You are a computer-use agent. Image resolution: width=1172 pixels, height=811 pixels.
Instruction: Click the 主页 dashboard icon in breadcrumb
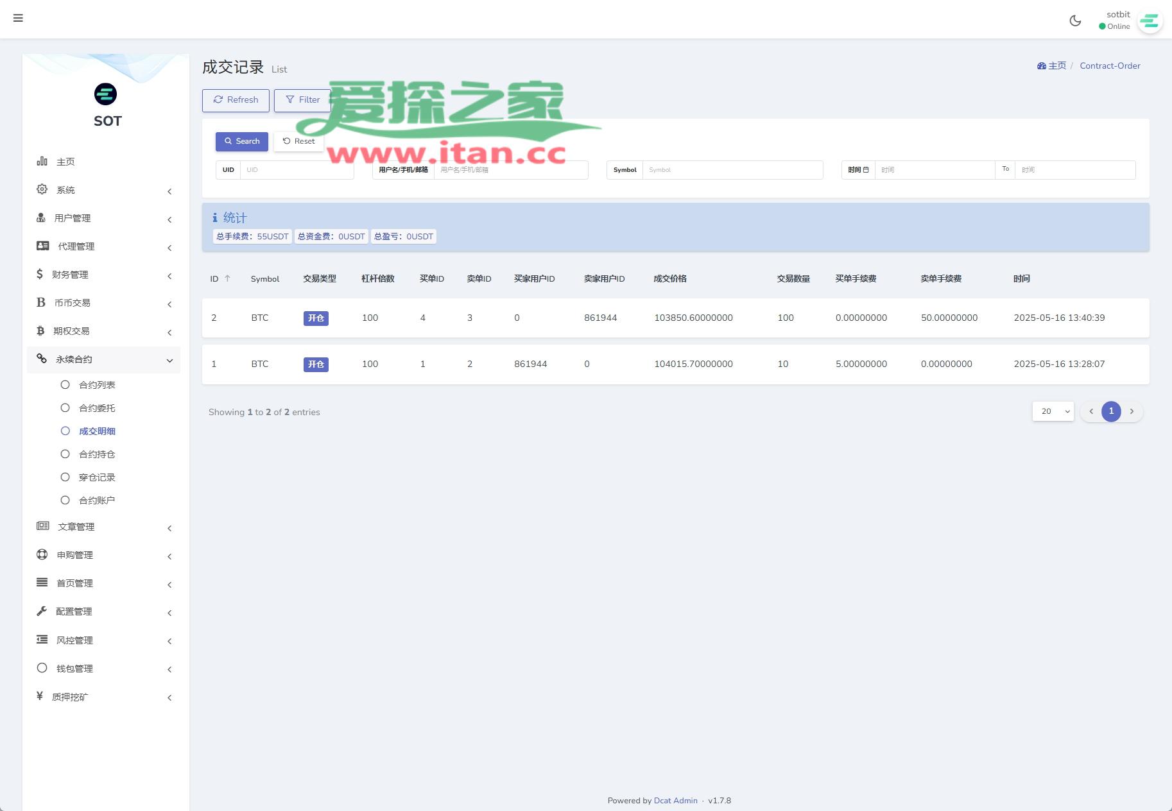1041,66
